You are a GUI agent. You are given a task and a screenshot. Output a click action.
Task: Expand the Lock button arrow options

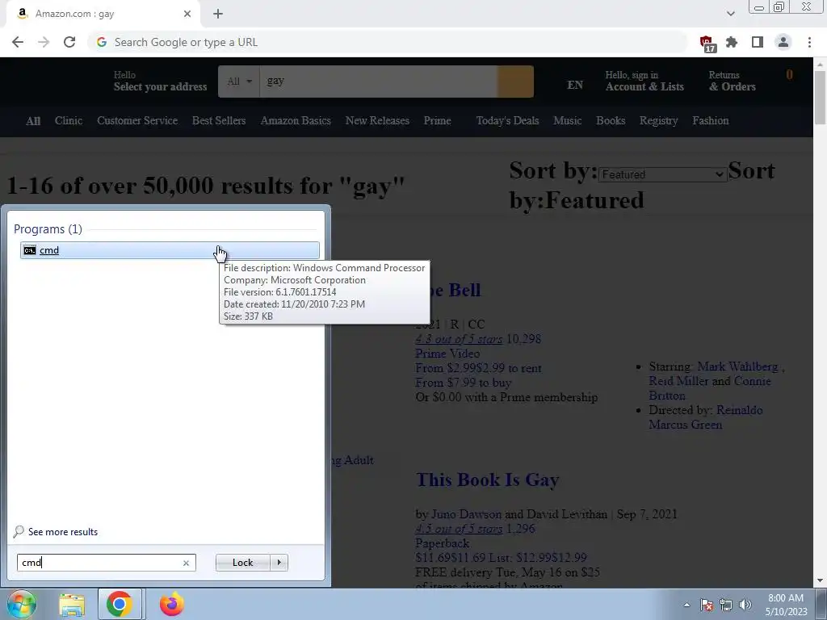(x=279, y=563)
